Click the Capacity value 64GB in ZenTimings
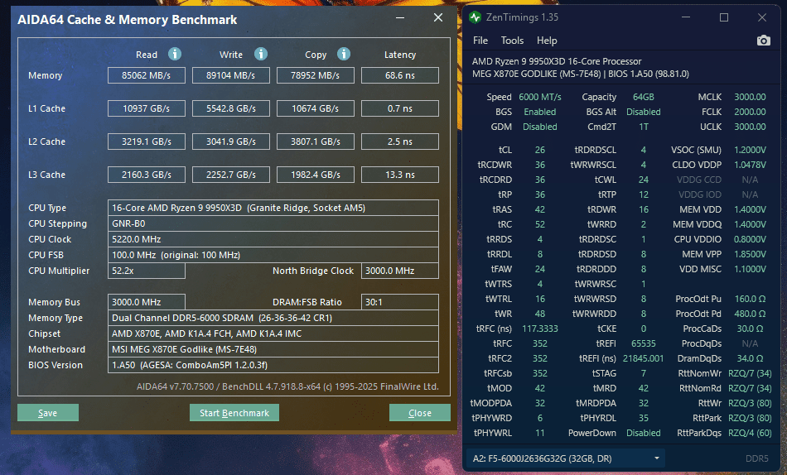Image resolution: width=787 pixels, height=475 pixels. click(644, 97)
